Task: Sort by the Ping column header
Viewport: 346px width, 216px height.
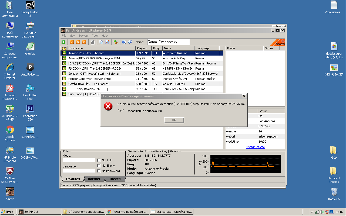Action: click(157, 48)
